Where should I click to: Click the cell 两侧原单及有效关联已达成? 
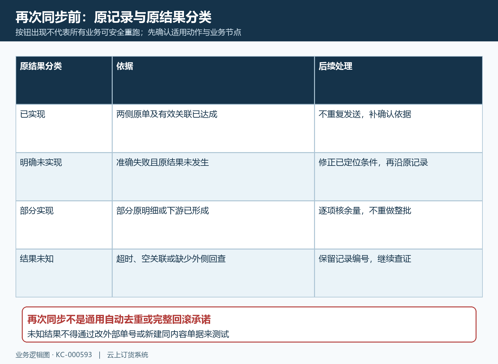pyautogui.click(x=213, y=128)
